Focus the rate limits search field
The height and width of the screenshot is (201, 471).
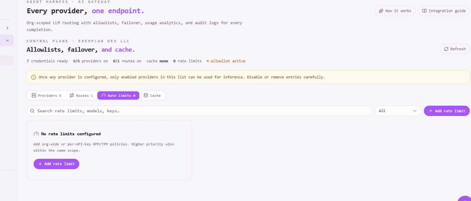click(x=199, y=111)
